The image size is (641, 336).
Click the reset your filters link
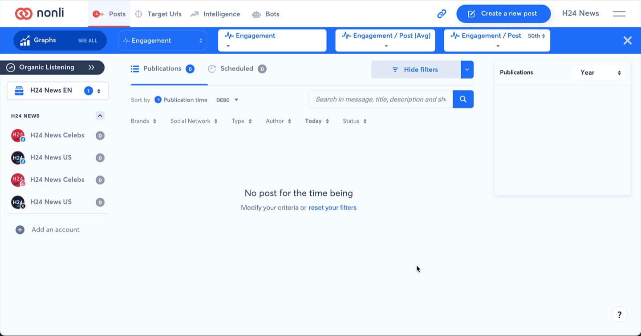pos(333,208)
